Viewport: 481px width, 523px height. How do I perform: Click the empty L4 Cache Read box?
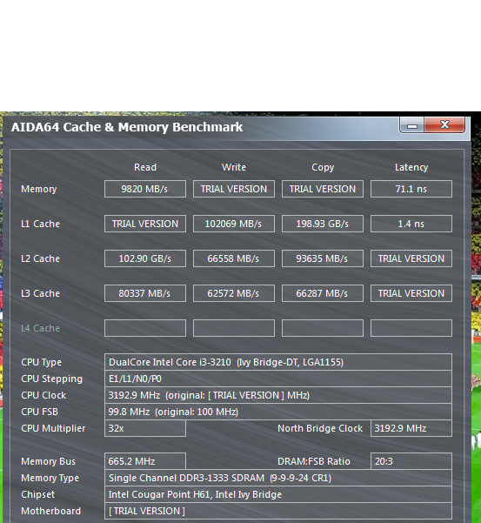point(145,328)
